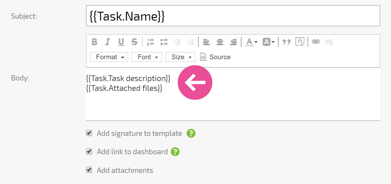Open the Font dropdown
The height and width of the screenshot is (184, 391).
[x=147, y=57]
